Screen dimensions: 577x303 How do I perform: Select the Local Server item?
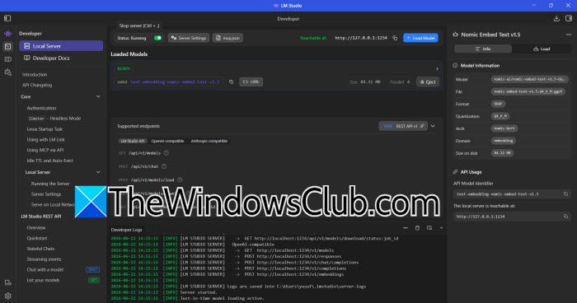(61, 46)
